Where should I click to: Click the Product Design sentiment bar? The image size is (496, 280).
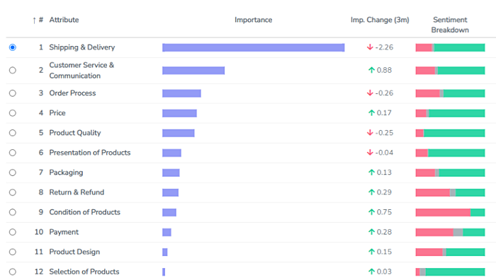(450, 252)
